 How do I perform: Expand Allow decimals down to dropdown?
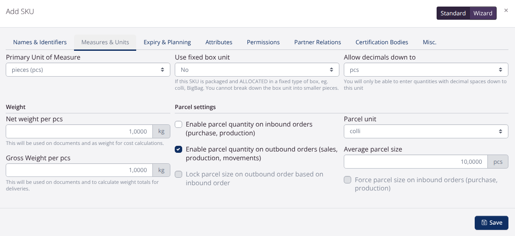coord(426,70)
